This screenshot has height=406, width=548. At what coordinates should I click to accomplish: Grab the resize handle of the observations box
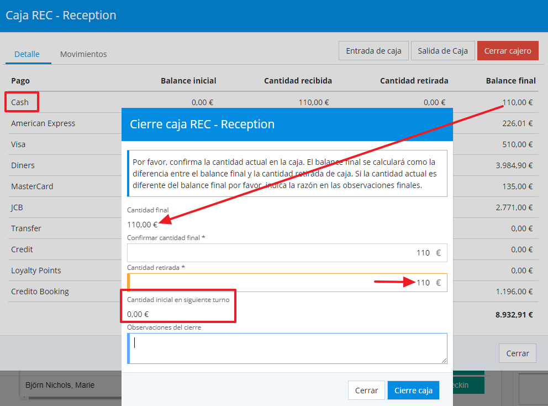click(x=444, y=361)
